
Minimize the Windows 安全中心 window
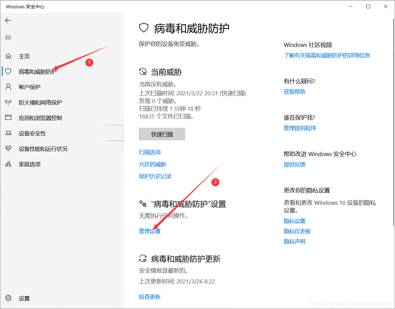click(351, 6)
